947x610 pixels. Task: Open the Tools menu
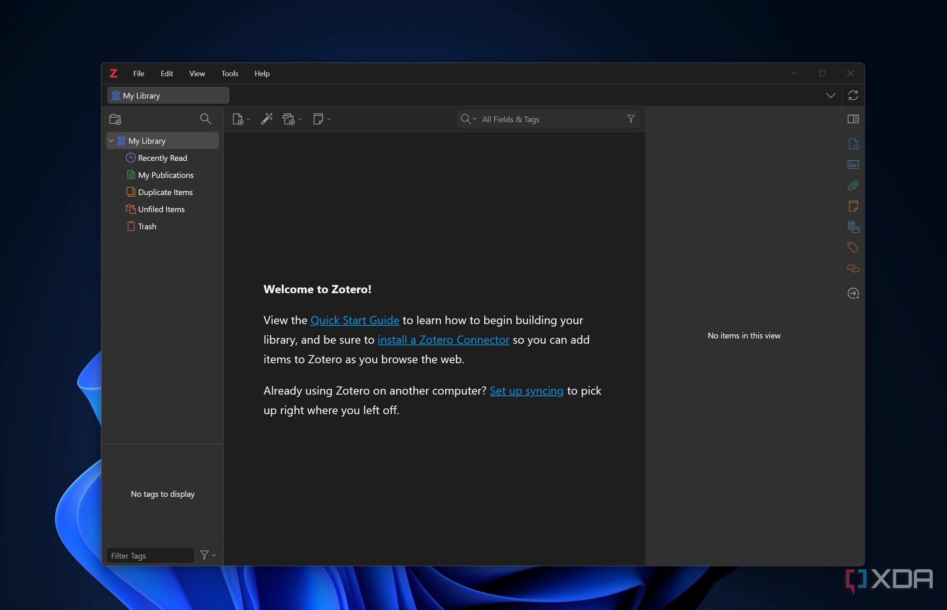[x=230, y=74]
